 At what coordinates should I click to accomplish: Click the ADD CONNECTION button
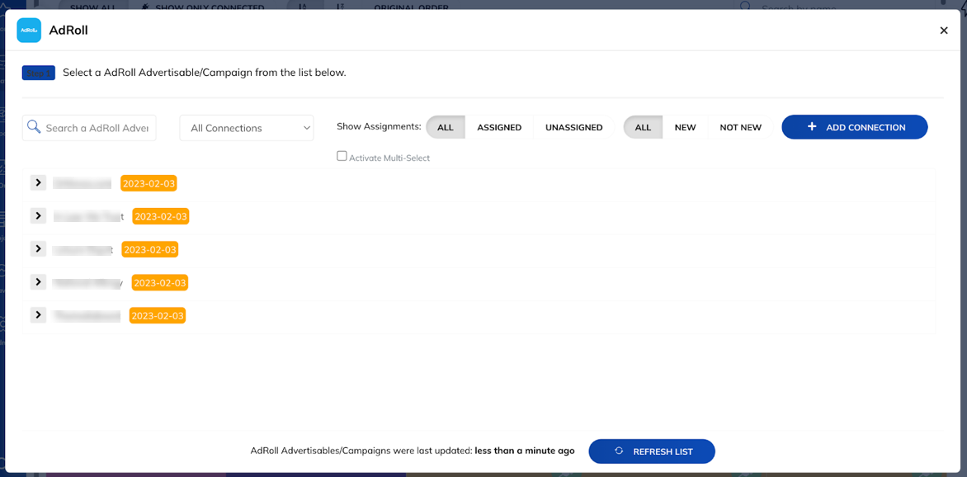[855, 127]
